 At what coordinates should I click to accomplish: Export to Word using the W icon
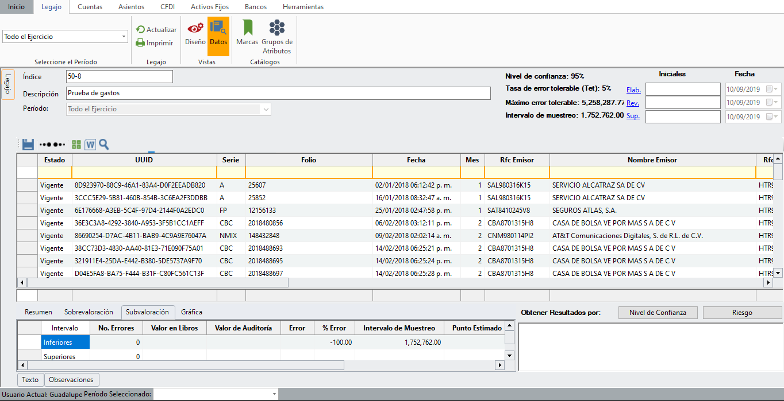(x=90, y=145)
